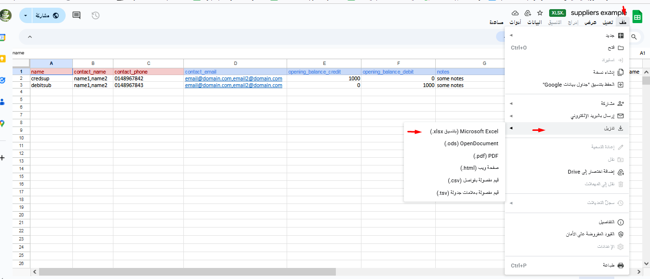Viewport: 650px width, 279px height.
Task: Open the مساعدة (Help) menu
Action: [497, 22]
